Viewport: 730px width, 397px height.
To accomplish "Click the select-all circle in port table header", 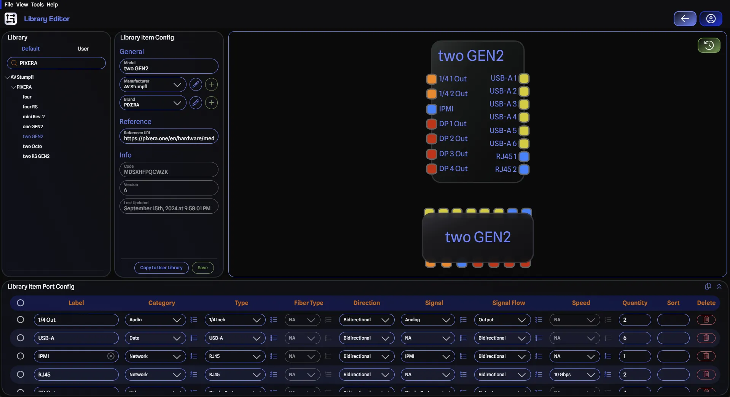I will click(21, 303).
